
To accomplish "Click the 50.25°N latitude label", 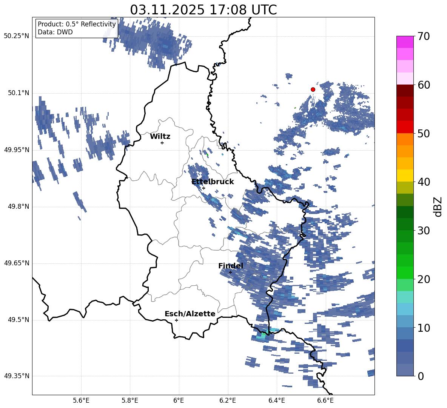I will [x=17, y=36].
